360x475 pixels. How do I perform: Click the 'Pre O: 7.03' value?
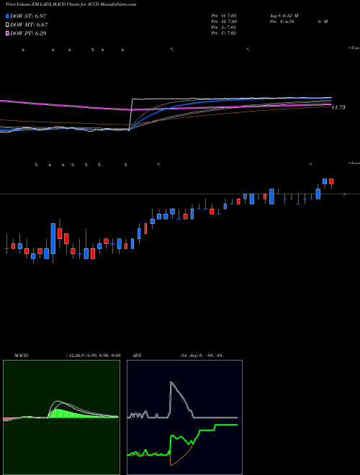224,15
